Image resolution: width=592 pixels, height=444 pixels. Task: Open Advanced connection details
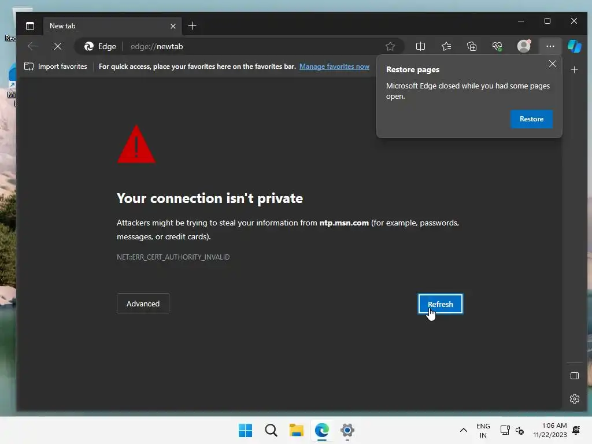[143, 304]
